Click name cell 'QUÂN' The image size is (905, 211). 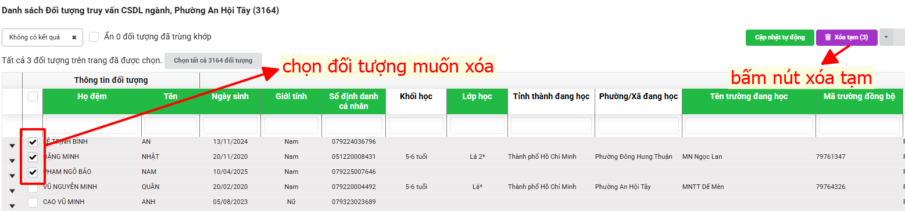[151, 187]
